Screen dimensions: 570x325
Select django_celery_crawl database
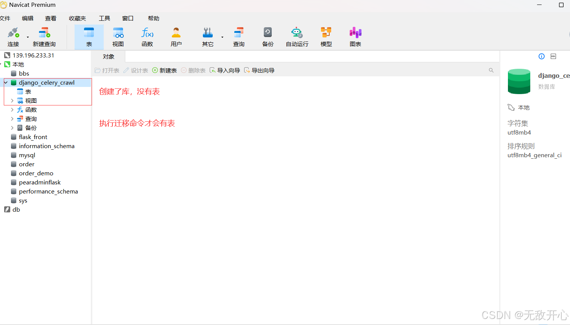[47, 82]
